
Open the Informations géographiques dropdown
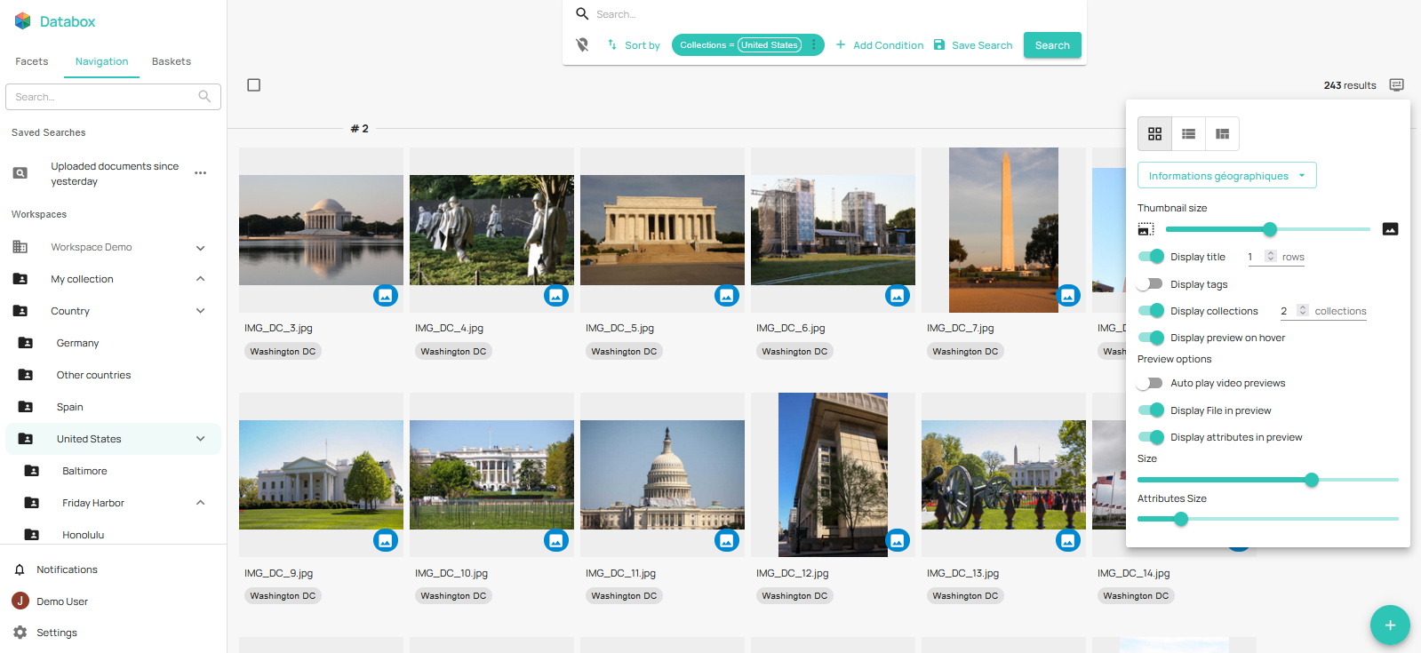(x=1226, y=176)
